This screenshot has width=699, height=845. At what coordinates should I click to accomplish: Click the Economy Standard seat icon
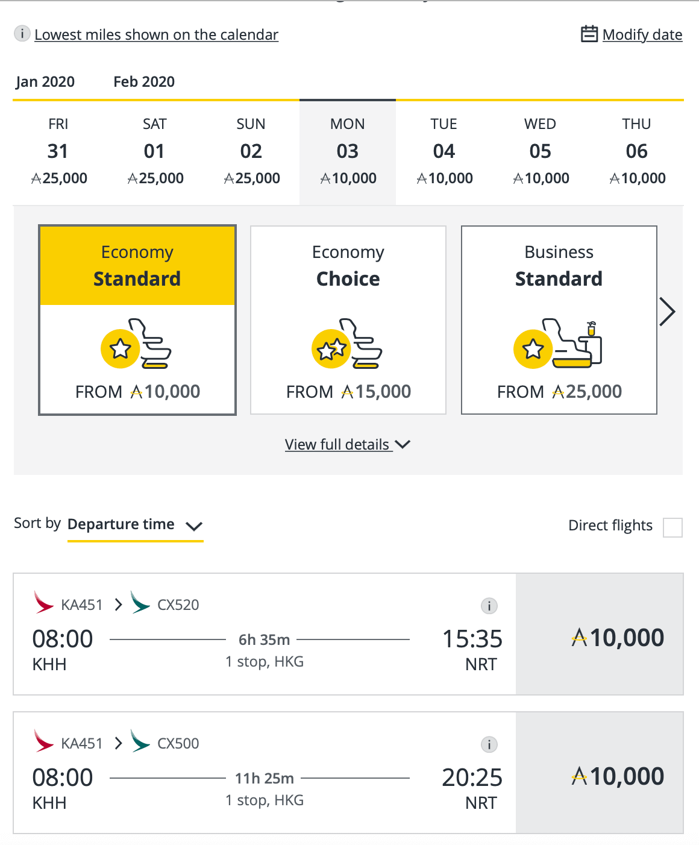click(x=136, y=344)
